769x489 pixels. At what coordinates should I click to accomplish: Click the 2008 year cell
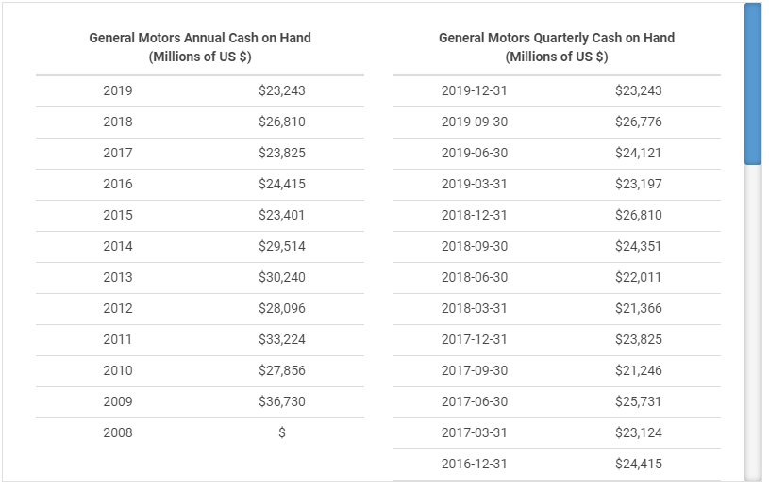[118, 432]
